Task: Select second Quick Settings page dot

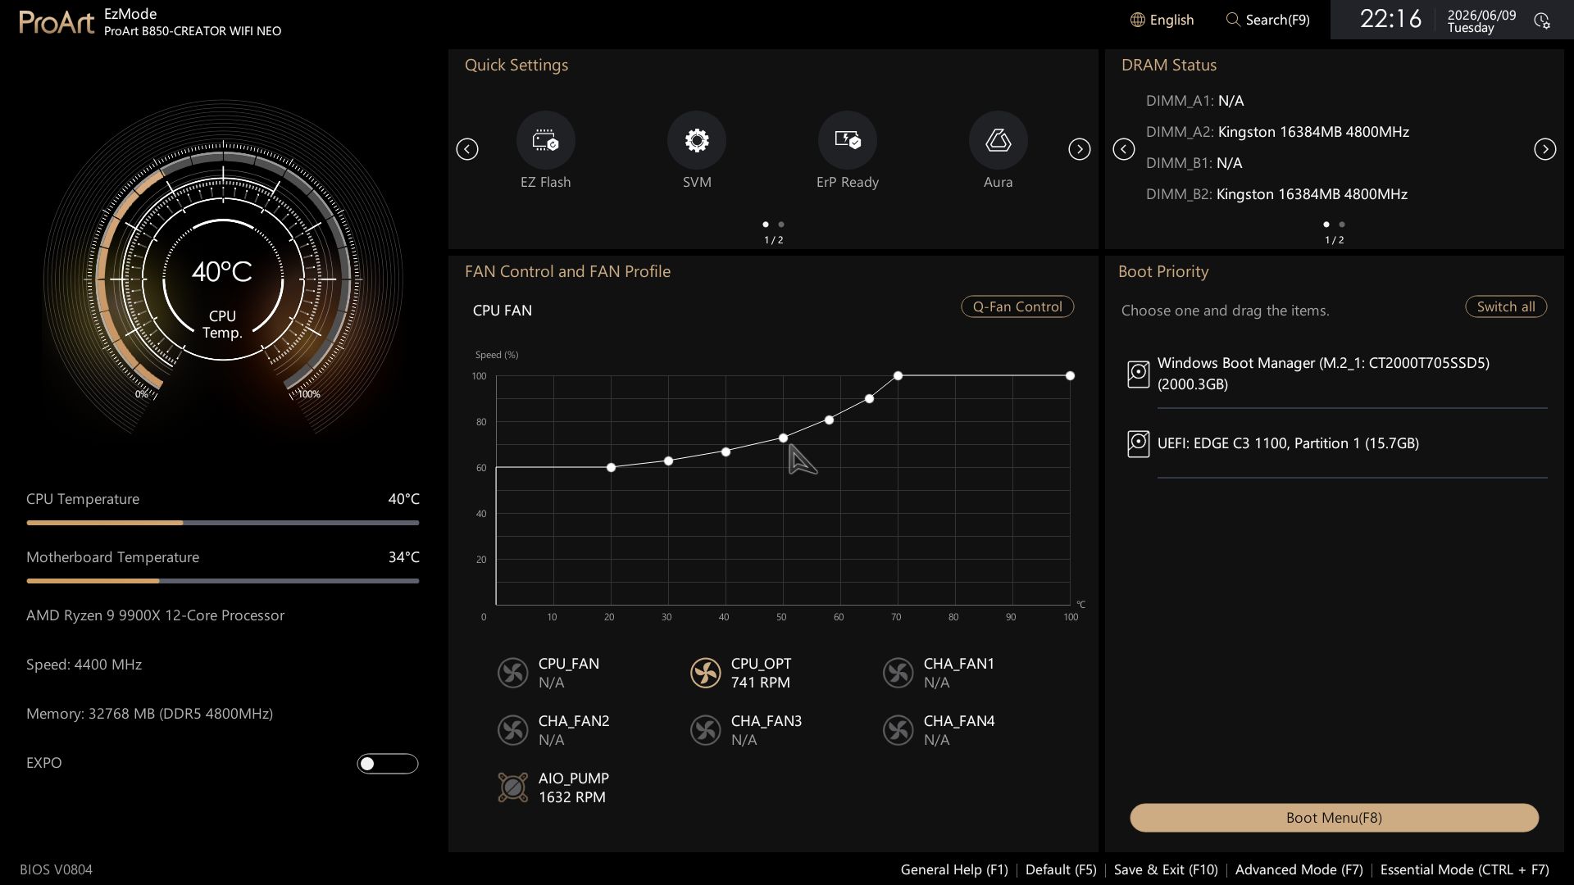Action: tap(781, 225)
